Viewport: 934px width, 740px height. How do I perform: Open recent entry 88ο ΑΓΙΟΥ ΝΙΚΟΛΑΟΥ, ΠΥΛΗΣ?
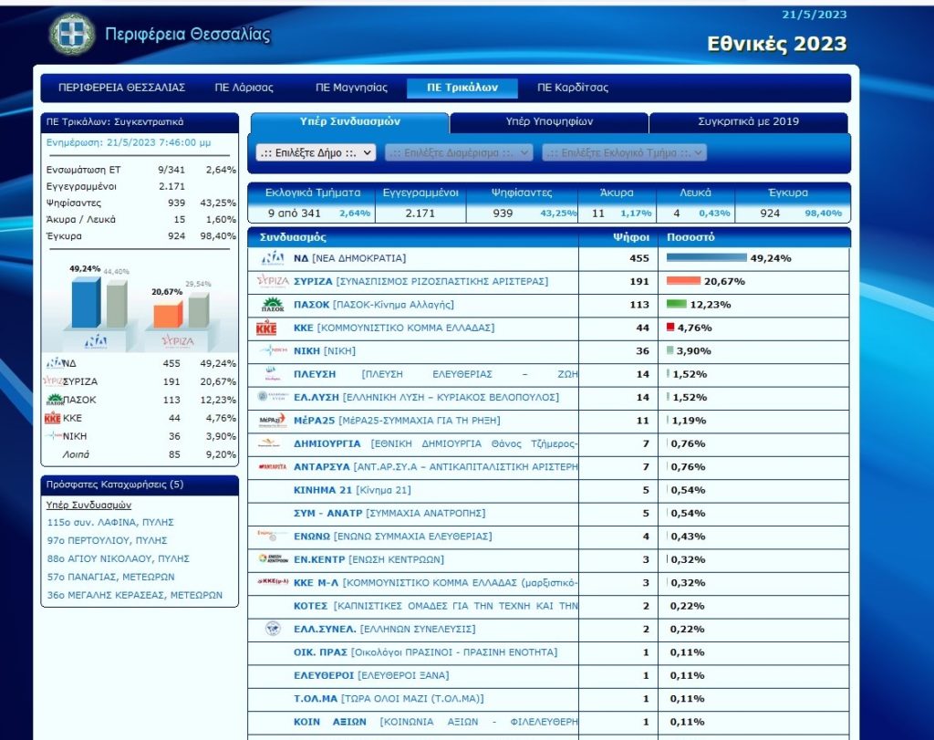[118, 558]
